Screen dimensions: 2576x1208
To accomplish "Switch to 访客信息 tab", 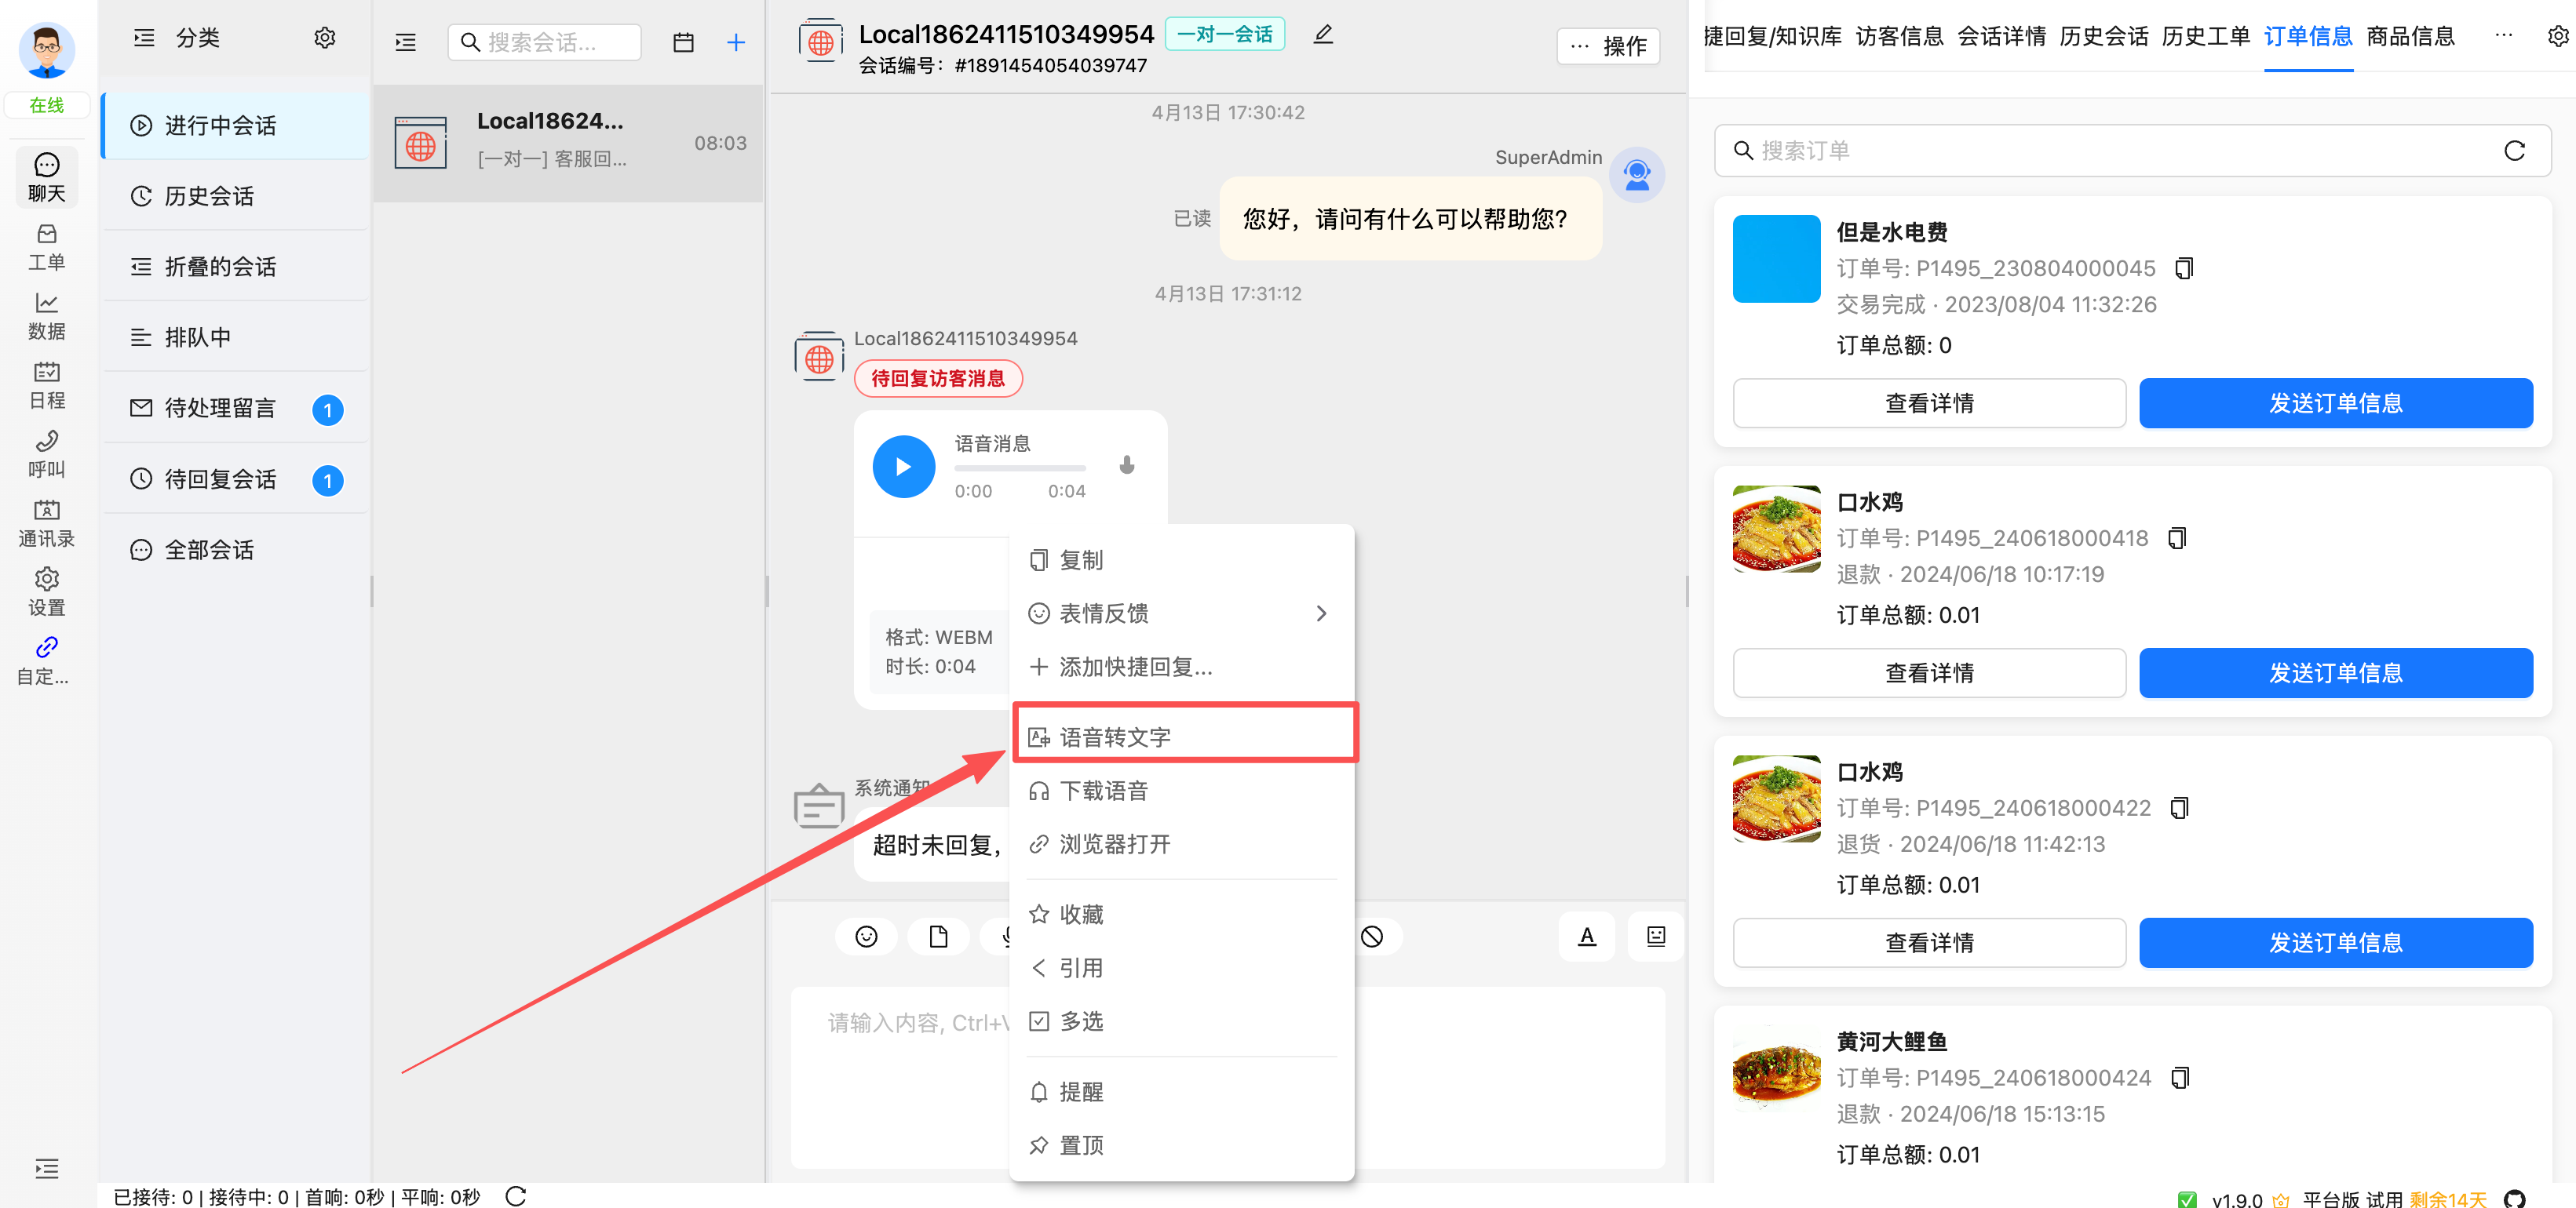I will pos(1899,36).
